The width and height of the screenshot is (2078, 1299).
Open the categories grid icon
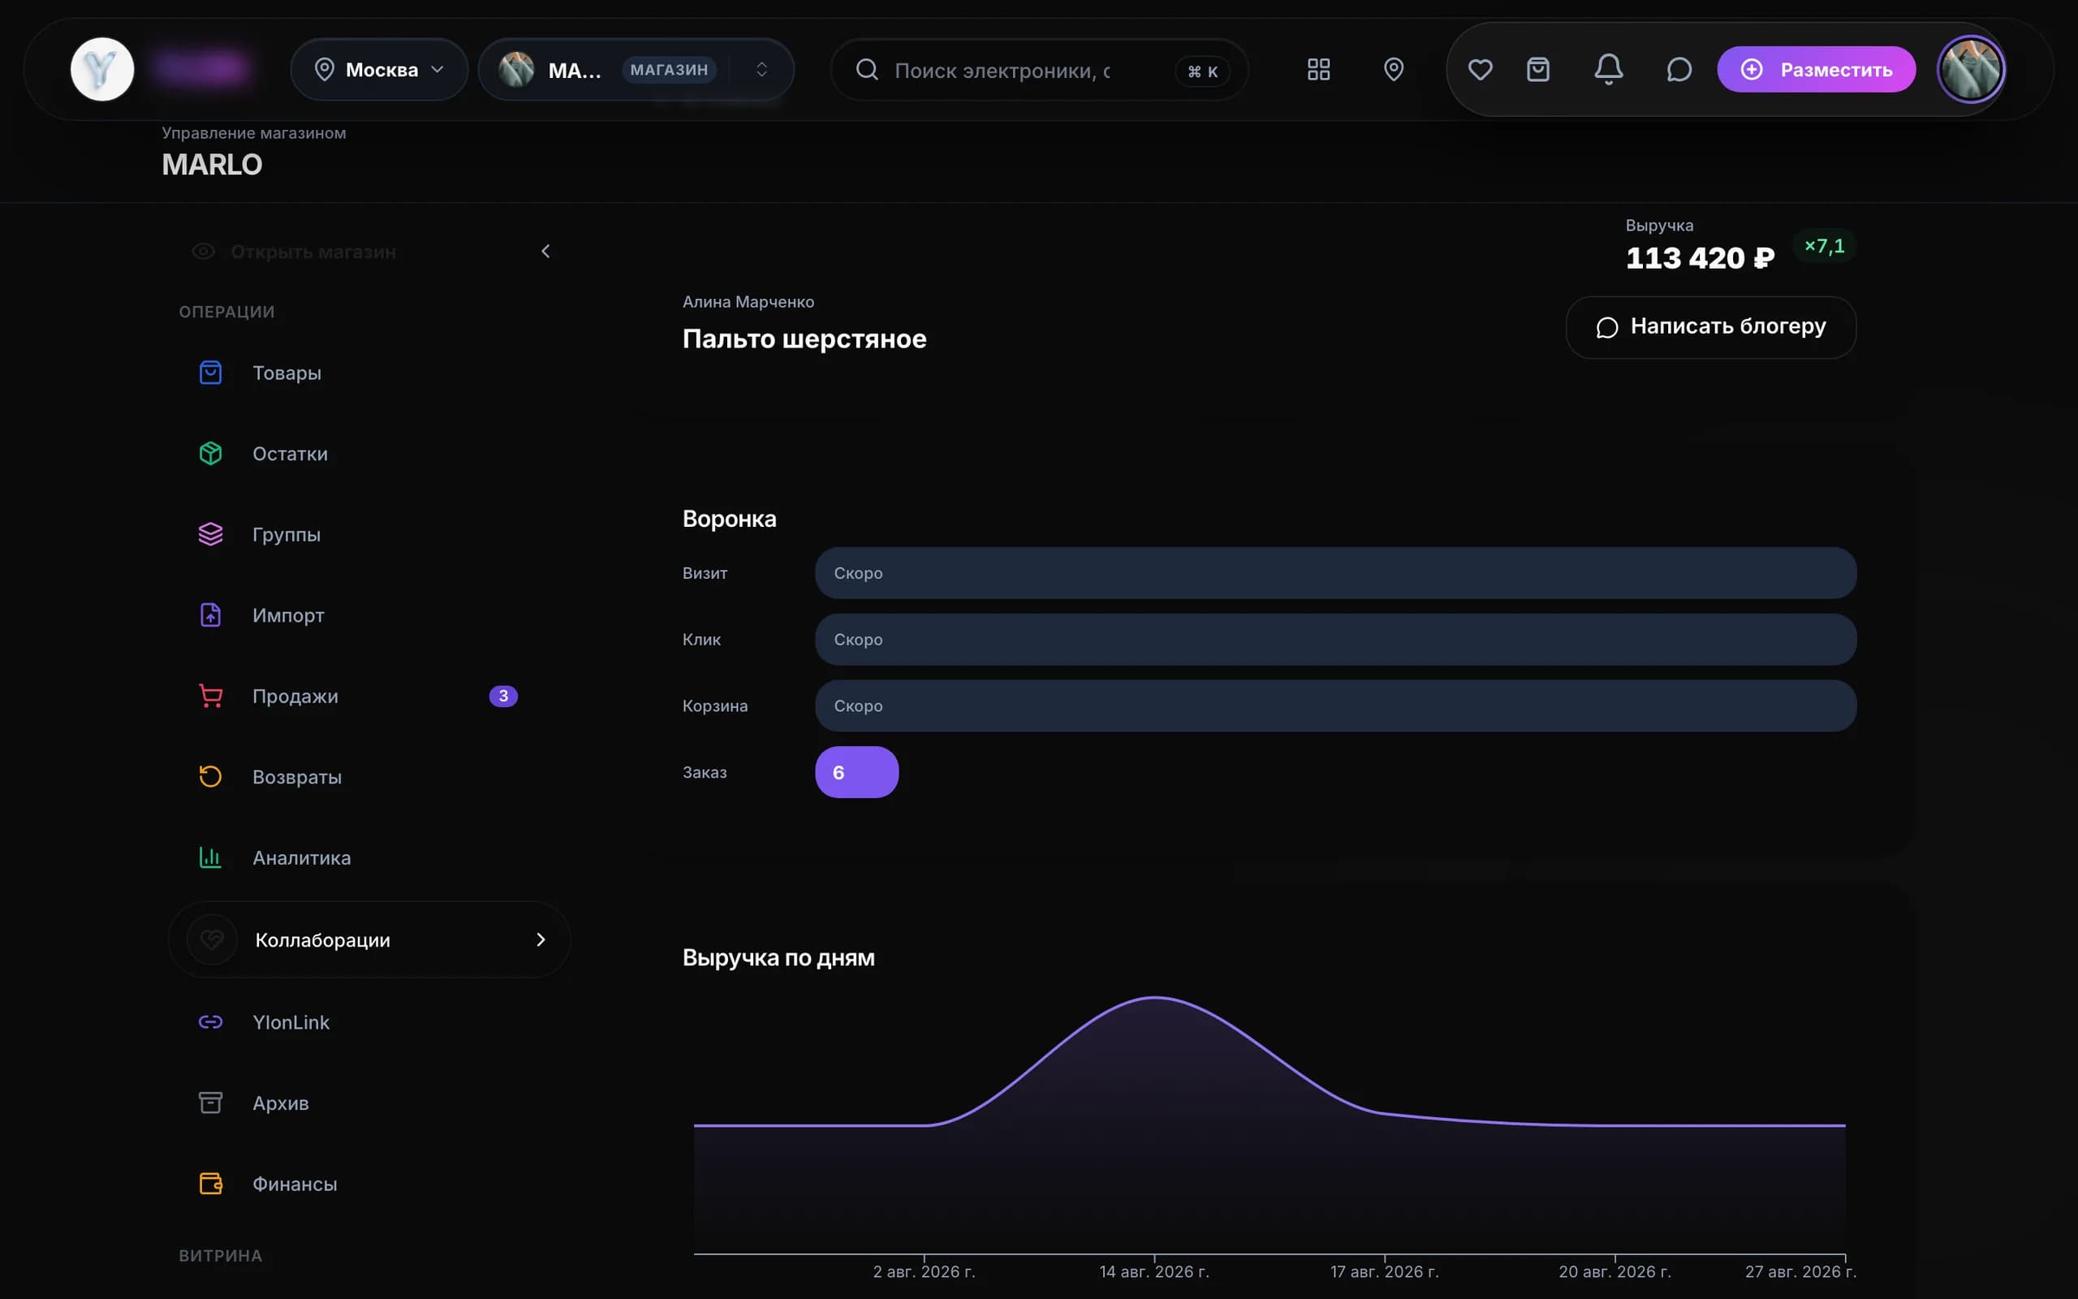tap(1319, 70)
